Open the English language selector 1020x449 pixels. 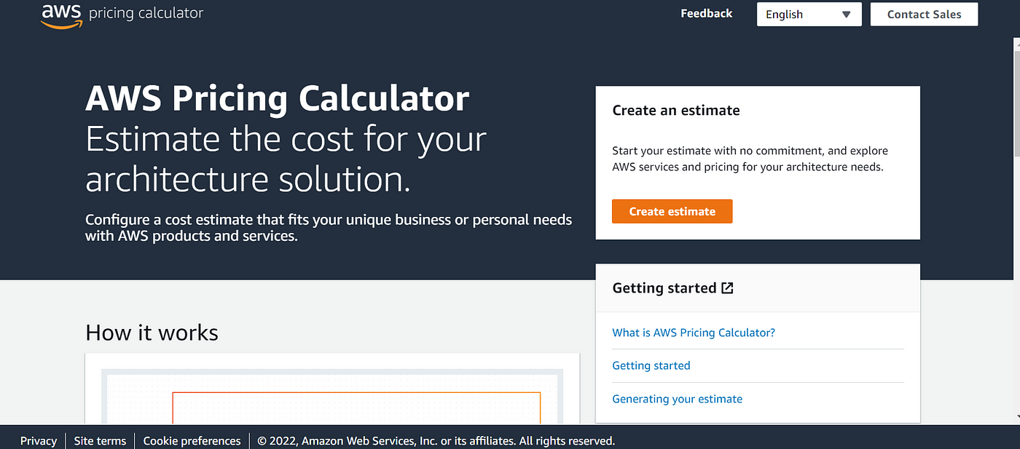pos(809,15)
